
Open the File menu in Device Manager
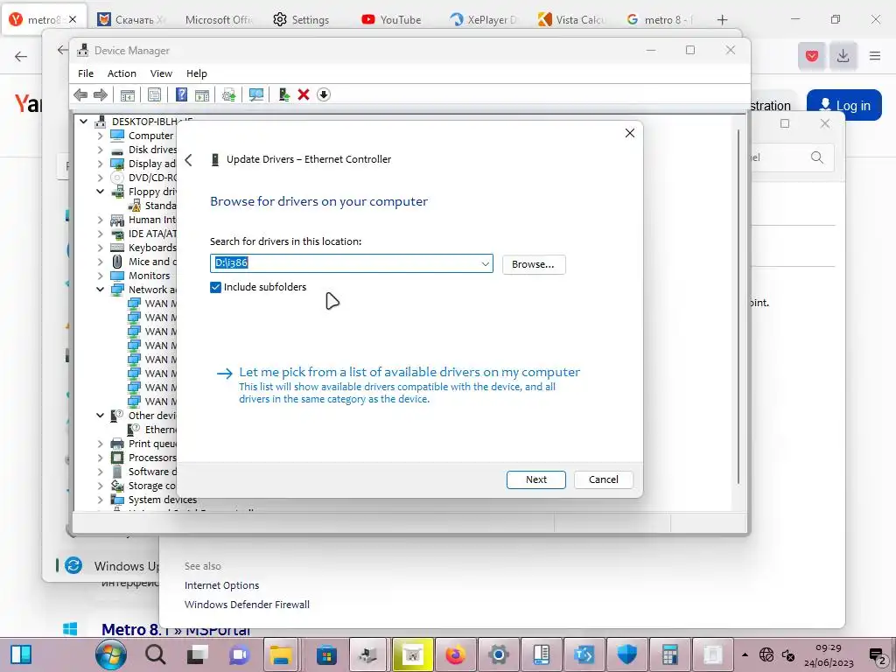tap(86, 73)
